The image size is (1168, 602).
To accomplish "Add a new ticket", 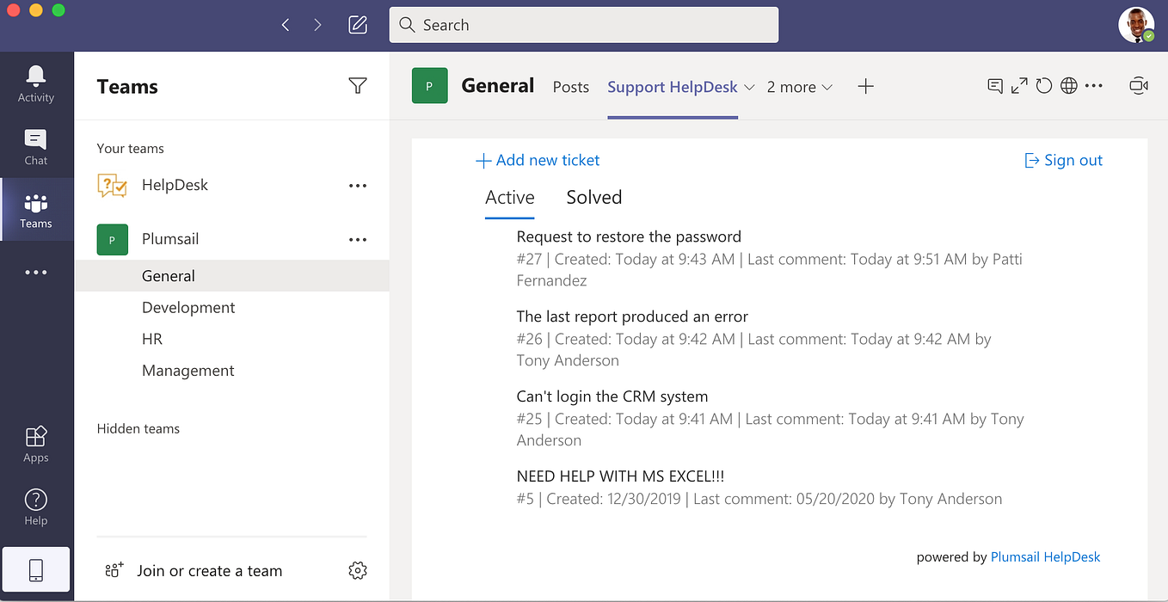I will tap(538, 160).
